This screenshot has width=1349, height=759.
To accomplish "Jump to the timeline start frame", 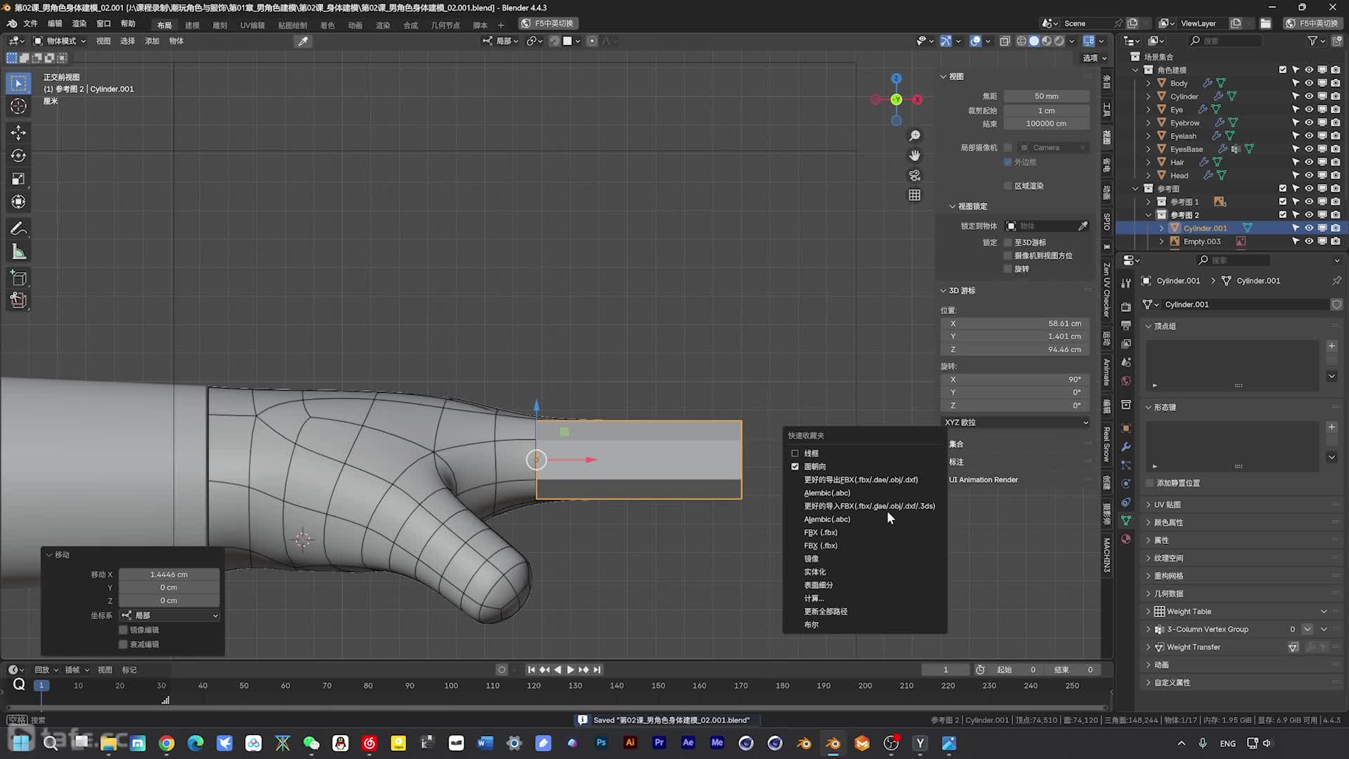I will 531,670.
